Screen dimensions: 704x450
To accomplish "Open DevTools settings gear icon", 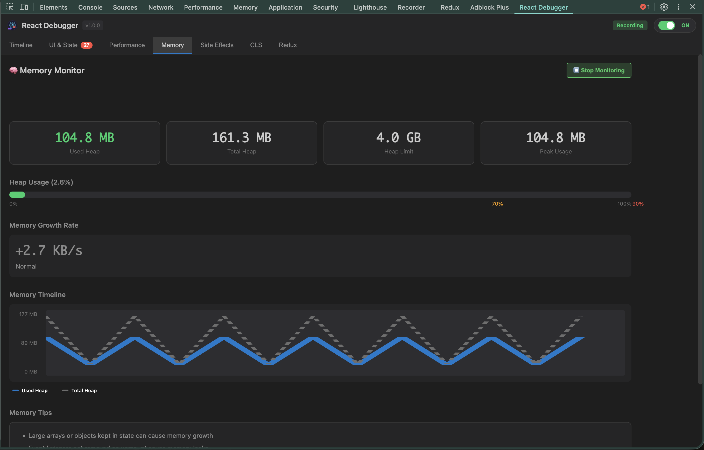I will (664, 7).
